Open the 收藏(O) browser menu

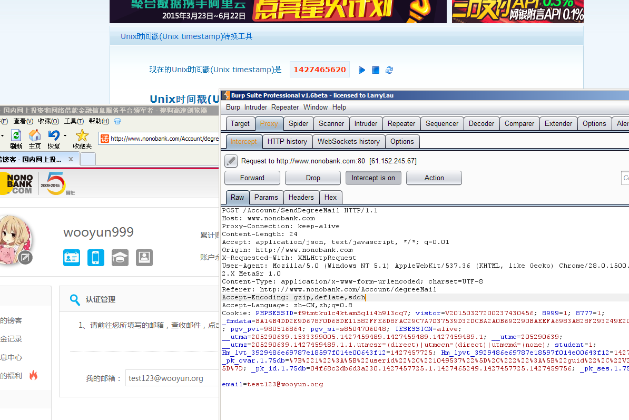pos(48,121)
